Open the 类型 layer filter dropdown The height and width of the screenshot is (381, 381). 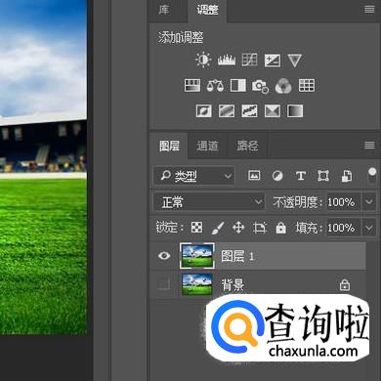194,176
